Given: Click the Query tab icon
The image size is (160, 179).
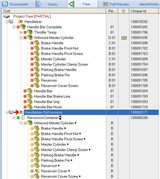Looking at the screenshot, I should click(38, 4).
